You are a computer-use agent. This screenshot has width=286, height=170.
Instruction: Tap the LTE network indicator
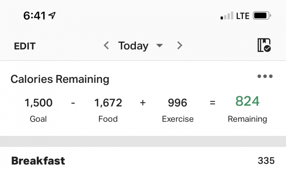[243, 16]
